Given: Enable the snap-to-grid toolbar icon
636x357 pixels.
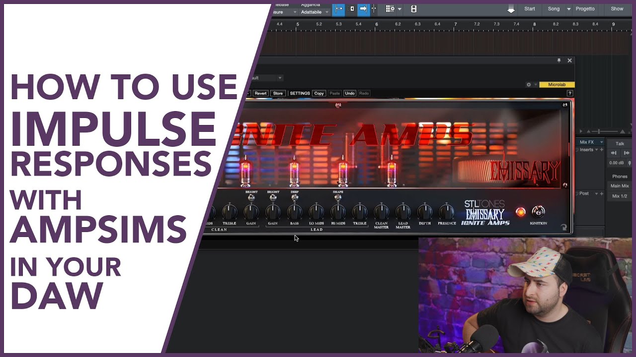Looking at the screenshot, I should 339,9.
